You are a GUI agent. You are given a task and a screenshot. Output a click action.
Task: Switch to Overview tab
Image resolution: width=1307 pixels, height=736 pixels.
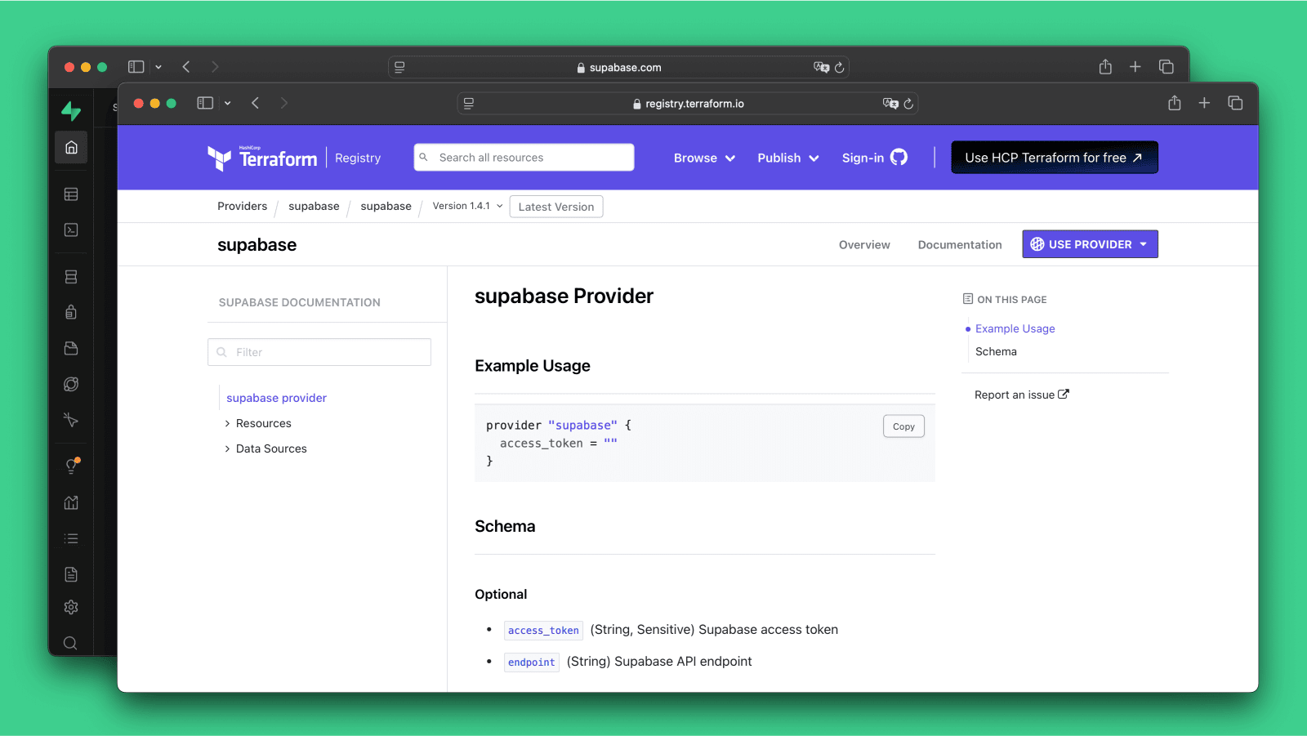[x=864, y=245]
